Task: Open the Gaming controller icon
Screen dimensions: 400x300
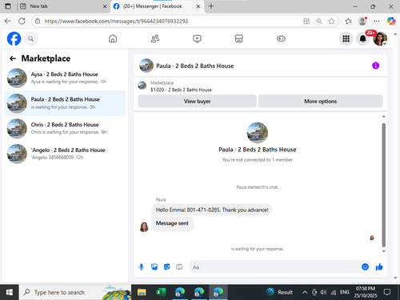Action: point(281,38)
